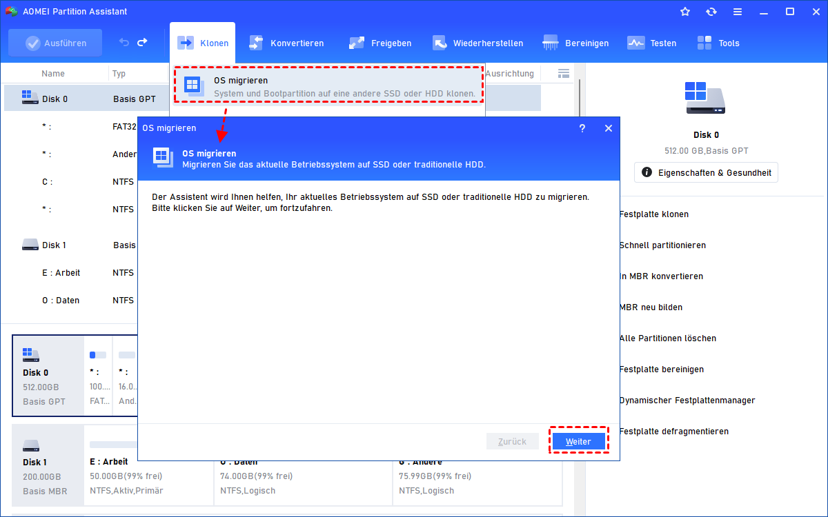Select Festplatte defragmentieren
Screen dimensions: 828x517
674,432
